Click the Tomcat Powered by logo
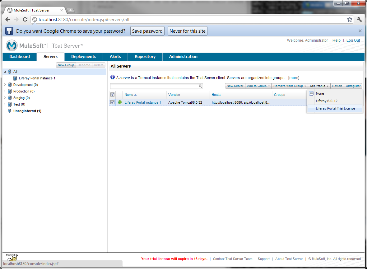The image size is (367, 269). (x=12, y=257)
